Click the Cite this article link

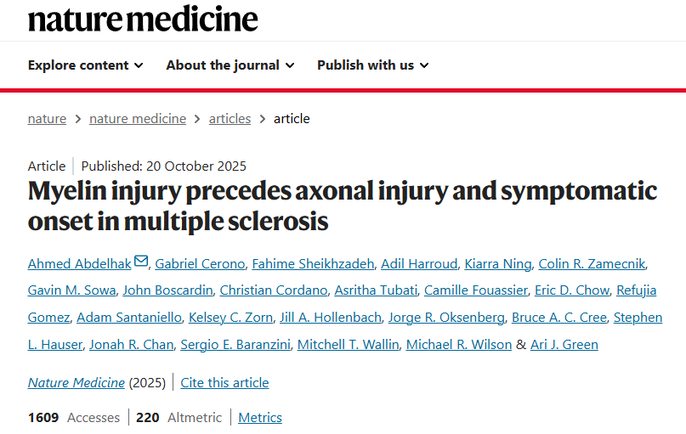point(224,383)
